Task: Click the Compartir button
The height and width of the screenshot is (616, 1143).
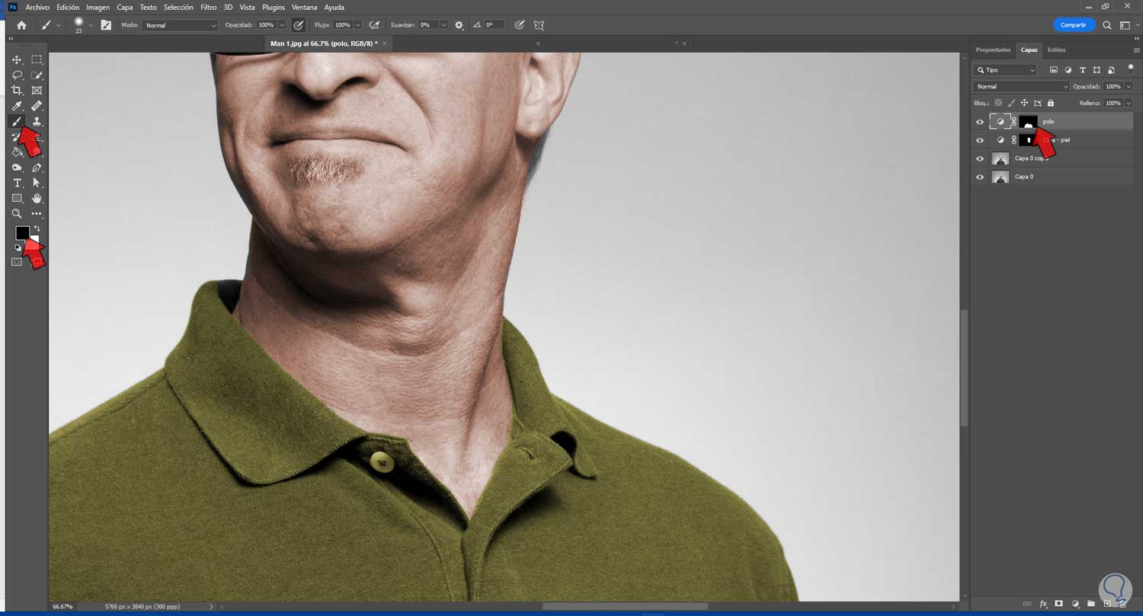Action: click(x=1073, y=25)
